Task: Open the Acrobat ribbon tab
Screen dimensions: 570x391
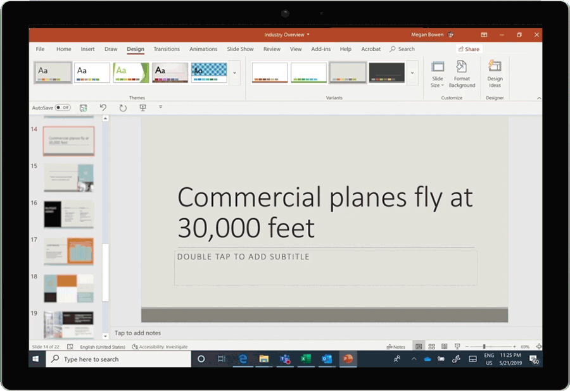Action: (370, 49)
